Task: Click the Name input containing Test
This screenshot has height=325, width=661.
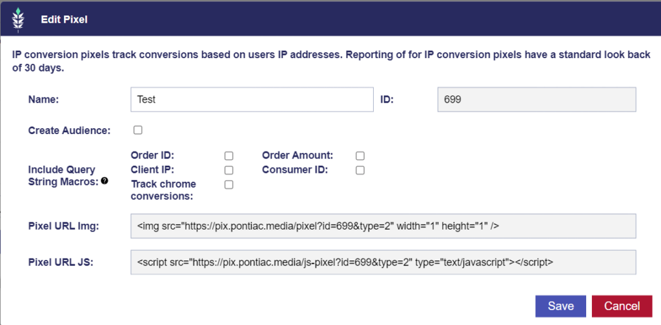Action: (x=252, y=99)
